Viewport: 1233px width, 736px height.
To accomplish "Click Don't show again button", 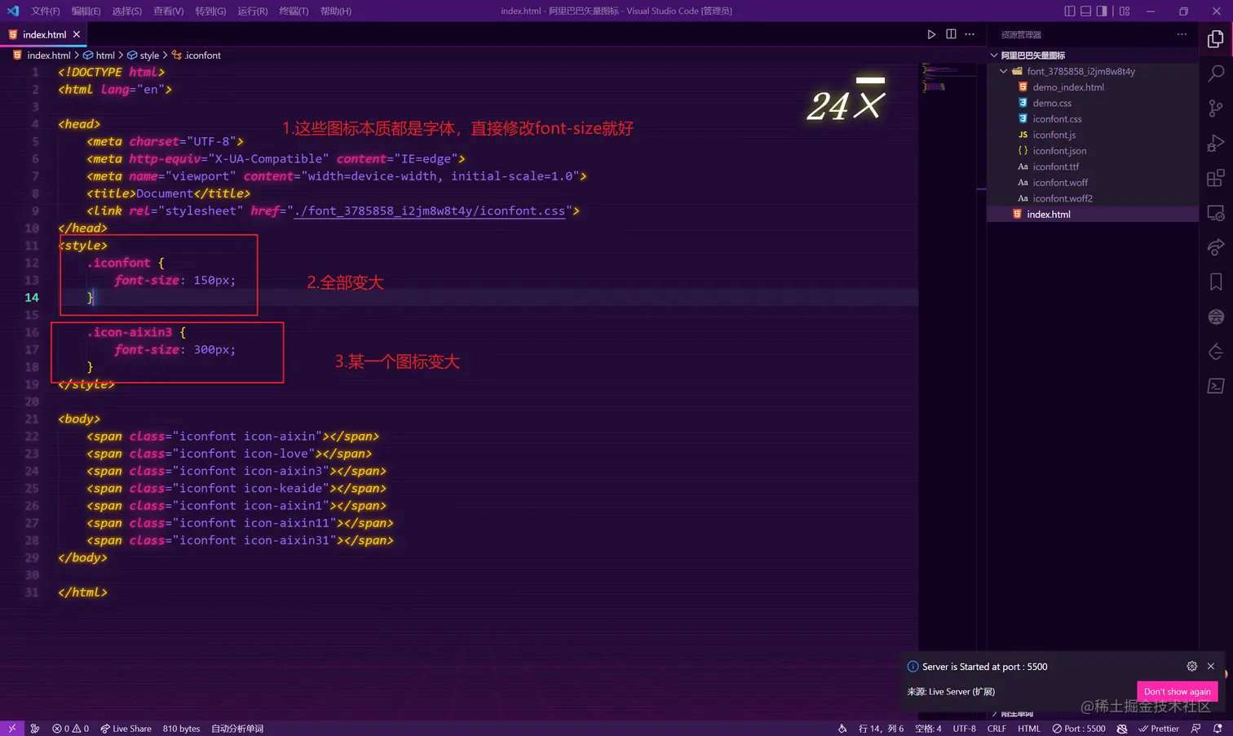I will [1177, 692].
